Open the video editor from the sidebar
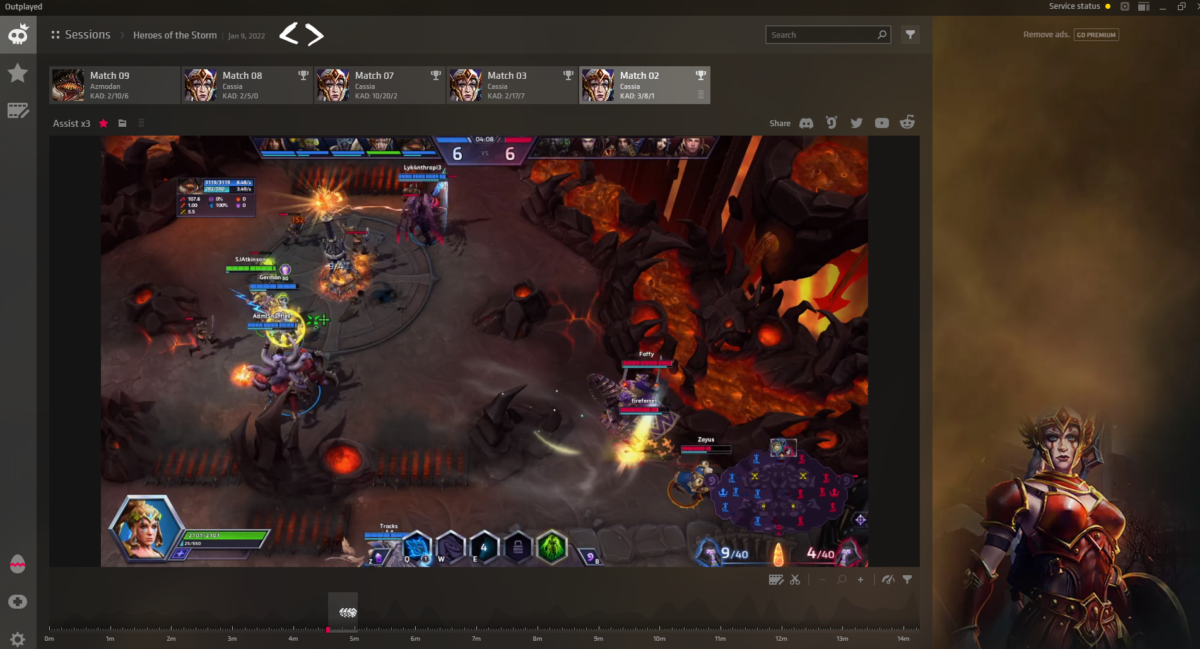The width and height of the screenshot is (1200, 649). click(x=18, y=111)
